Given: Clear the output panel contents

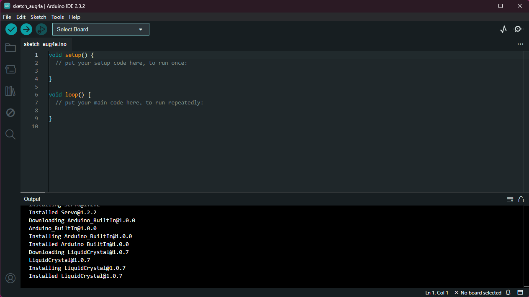Looking at the screenshot, I should (x=510, y=199).
